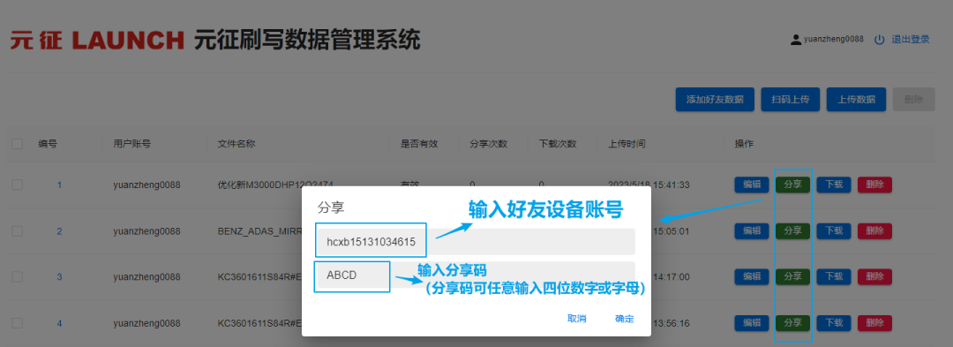953x347 pixels.
Task: Click red 删除 delete button for row 4
Action: pyautogui.click(x=874, y=323)
